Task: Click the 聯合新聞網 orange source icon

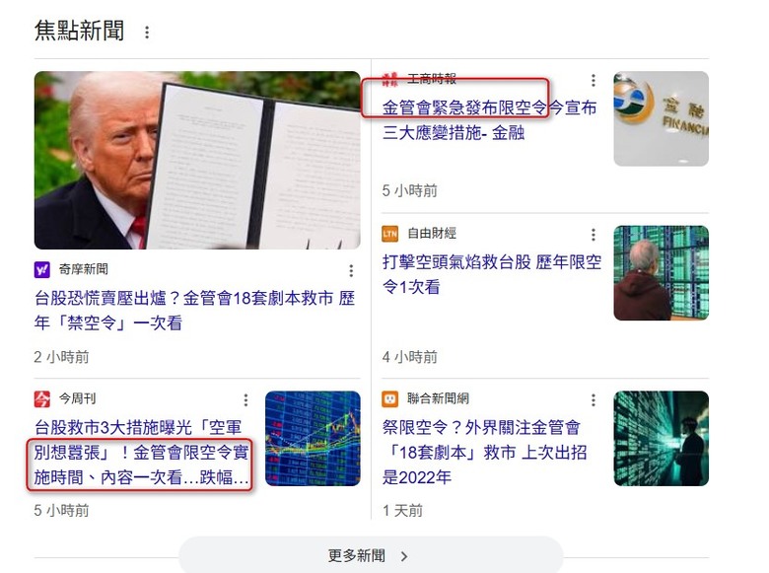Action: (389, 398)
